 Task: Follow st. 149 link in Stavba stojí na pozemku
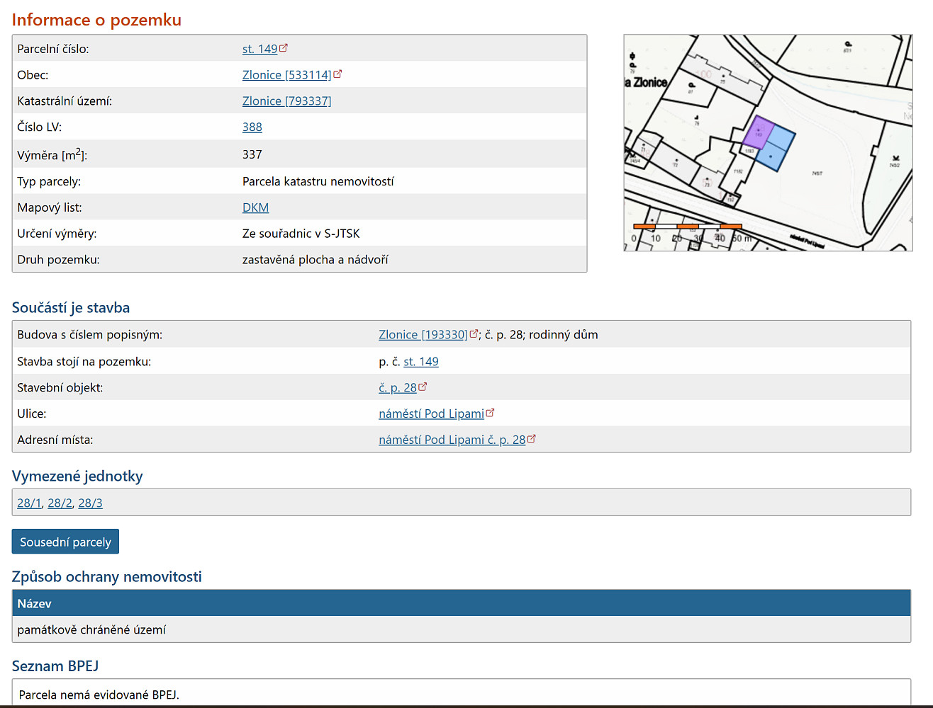(421, 362)
